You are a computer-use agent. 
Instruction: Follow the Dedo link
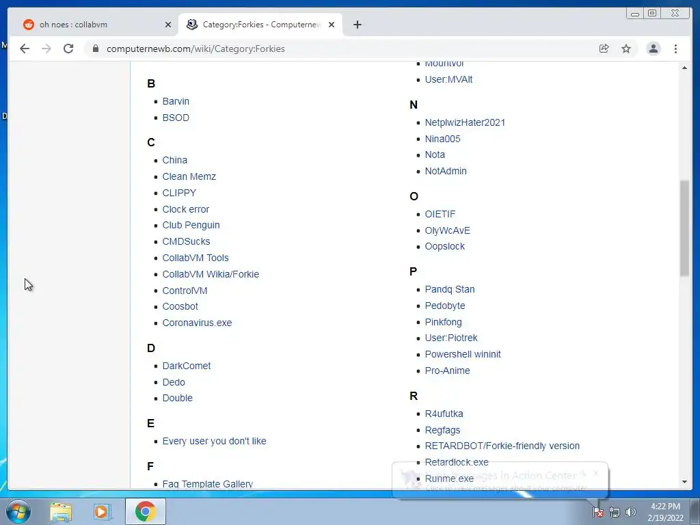(x=174, y=383)
